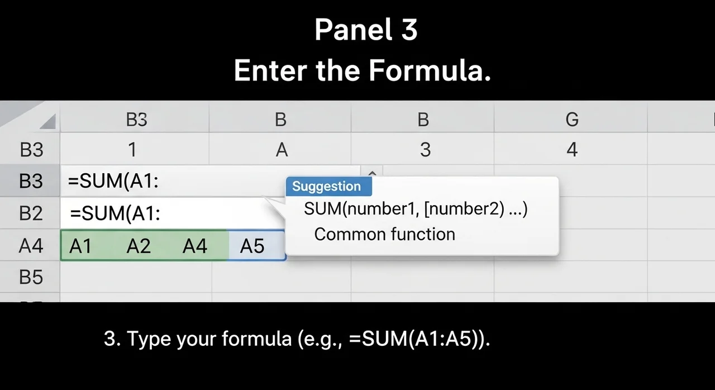The width and height of the screenshot is (715, 390).
Task: Select the blue highlighted A5 cell
Action: tap(252, 246)
